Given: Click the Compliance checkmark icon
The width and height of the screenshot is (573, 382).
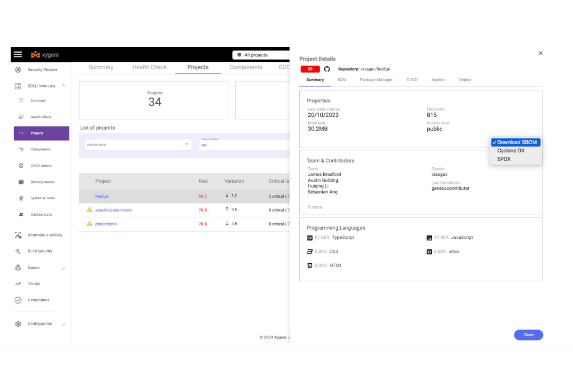Looking at the screenshot, I should click(x=18, y=300).
